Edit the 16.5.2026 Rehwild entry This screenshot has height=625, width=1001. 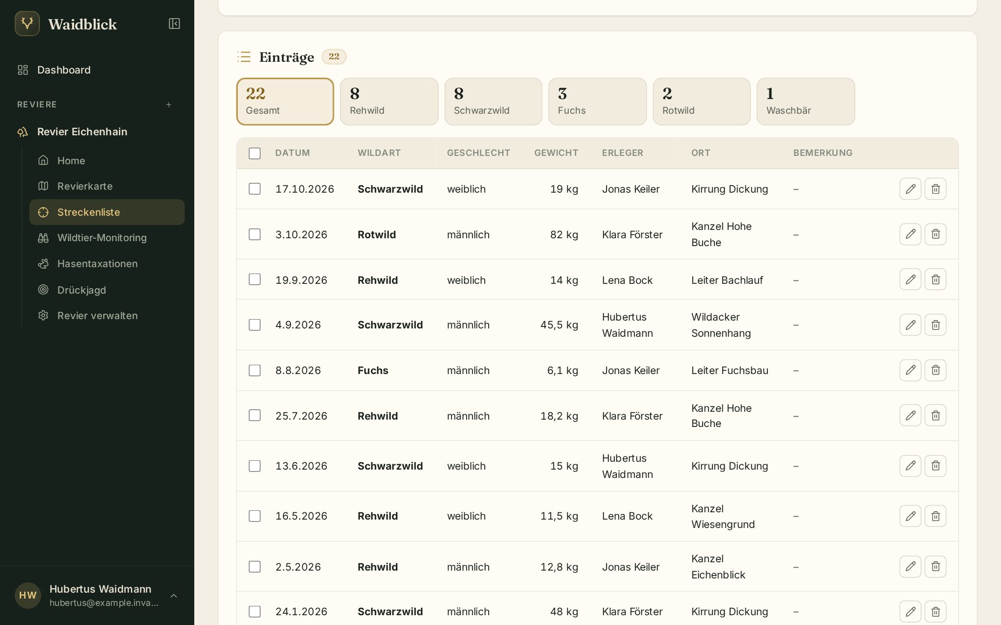910,516
